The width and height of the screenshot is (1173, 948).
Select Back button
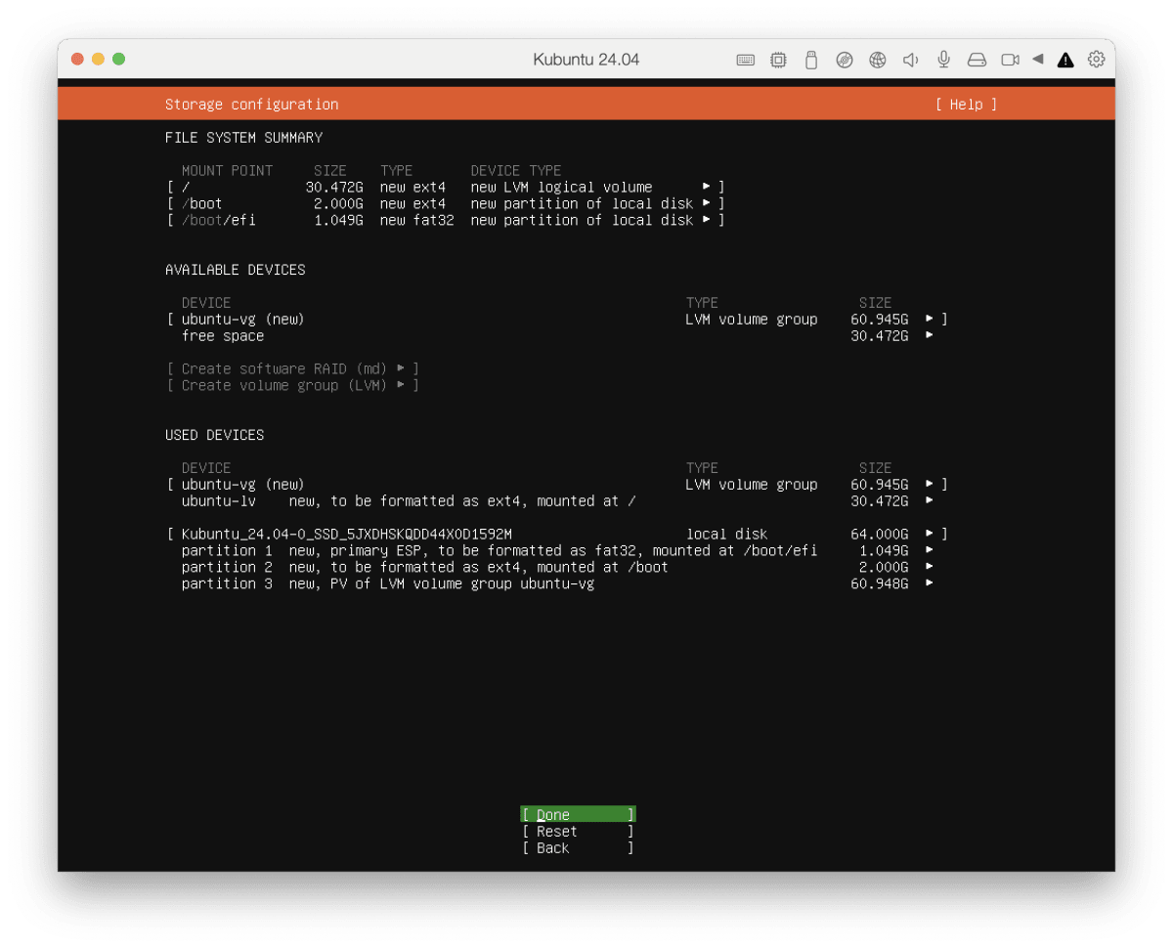coord(578,847)
